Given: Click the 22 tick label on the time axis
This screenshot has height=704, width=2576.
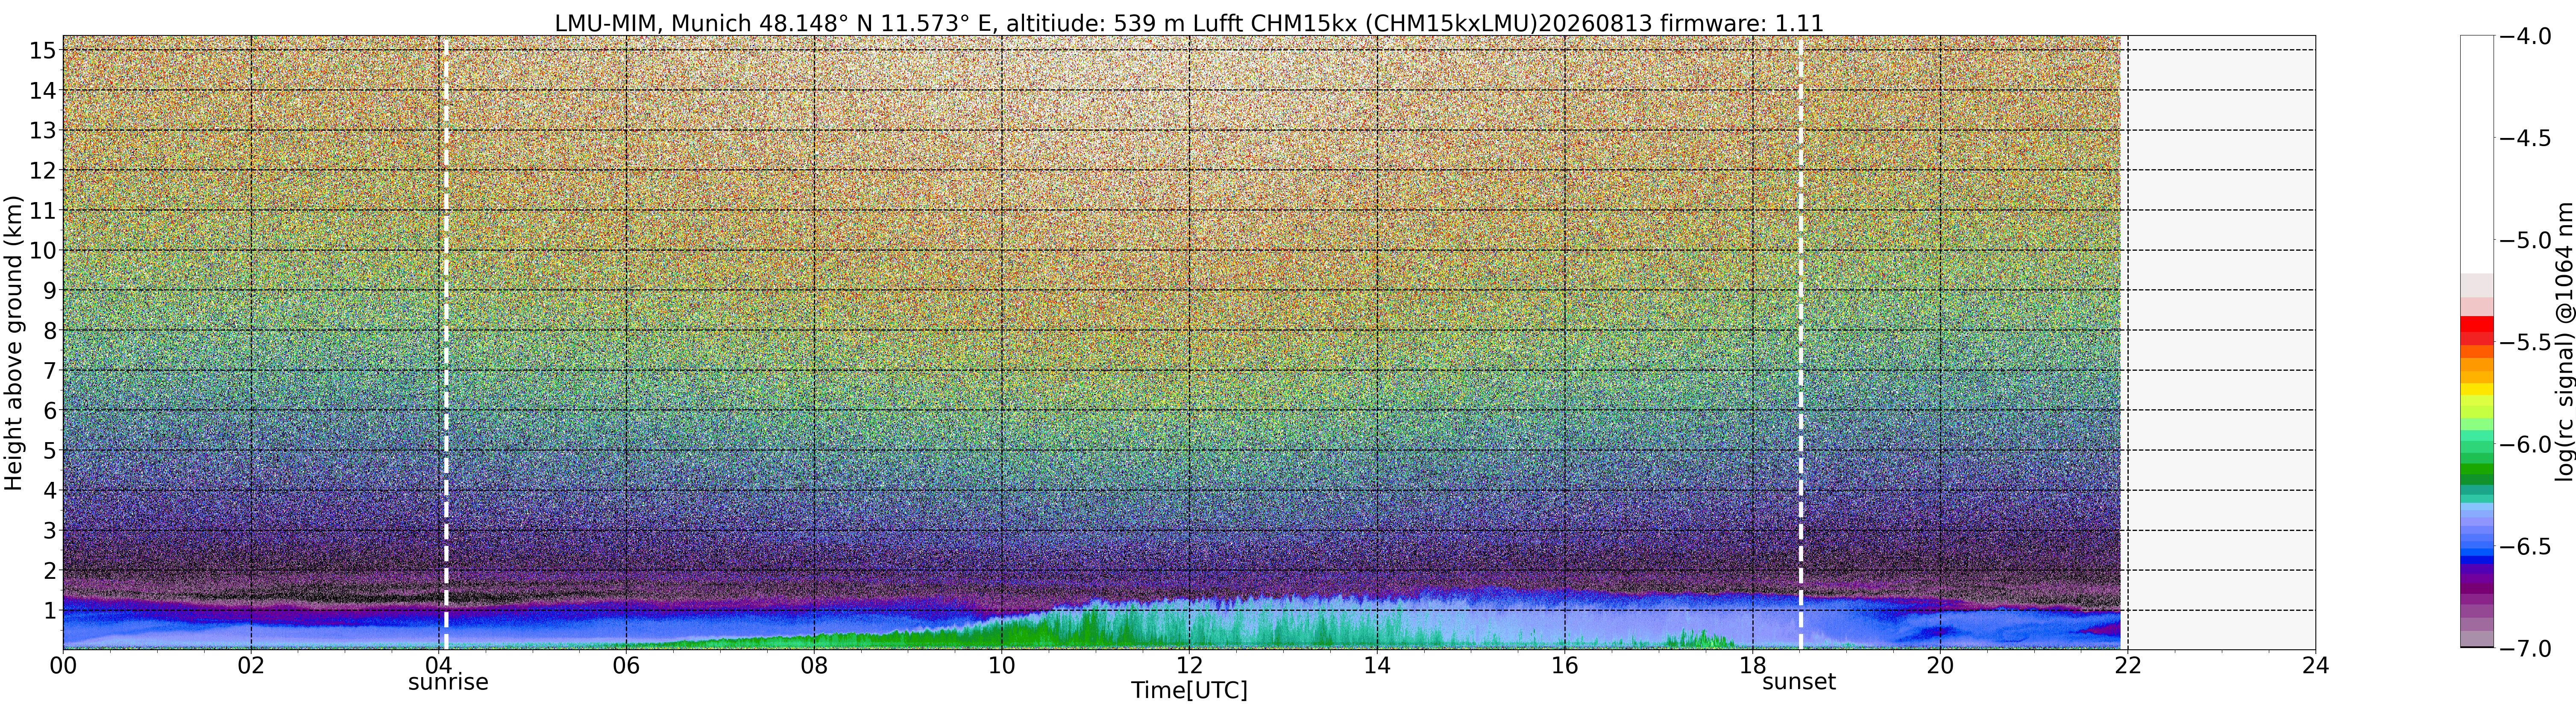Looking at the screenshot, I should point(2127,665).
